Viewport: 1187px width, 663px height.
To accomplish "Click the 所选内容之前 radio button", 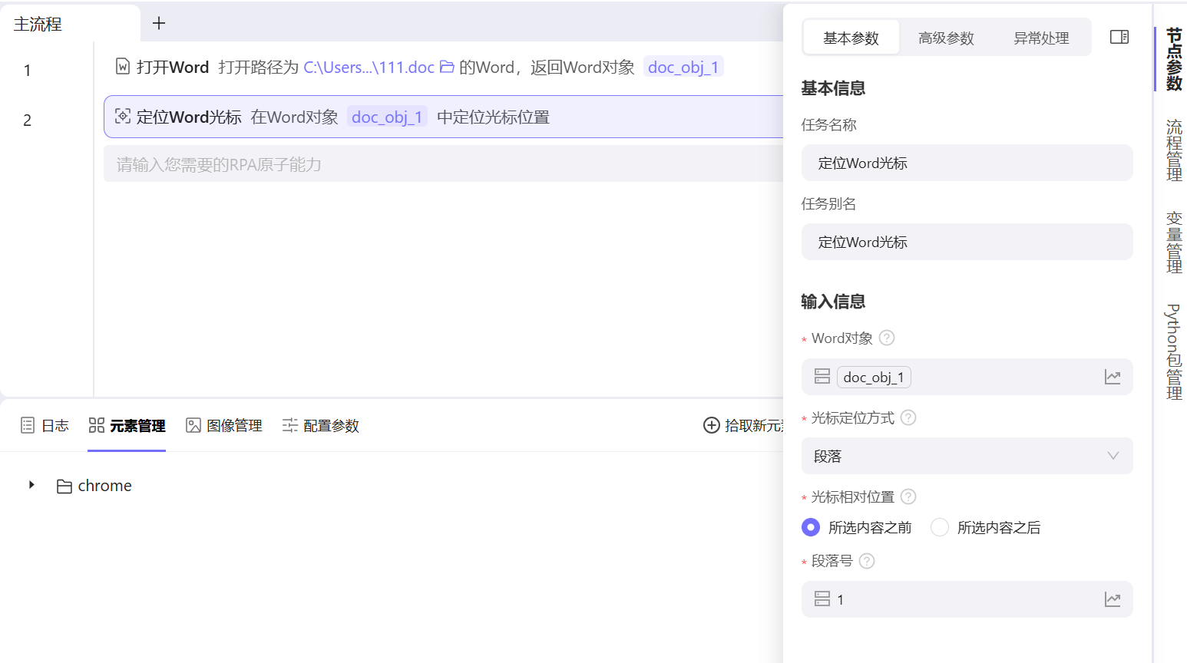I will coord(810,527).
